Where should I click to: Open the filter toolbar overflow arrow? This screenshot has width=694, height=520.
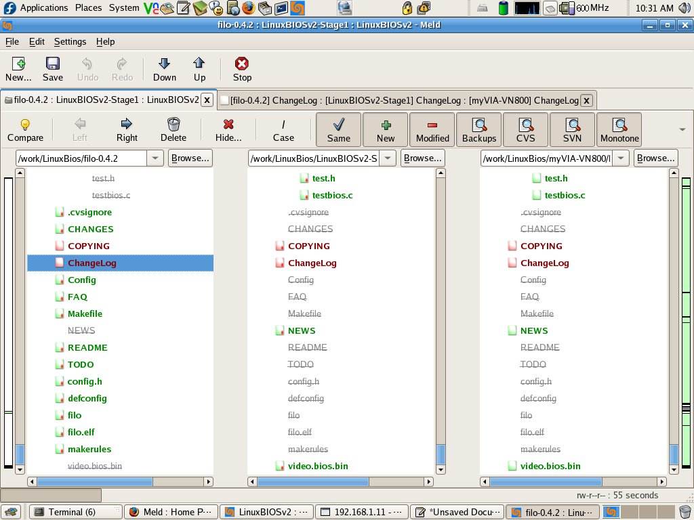pyautogui.click(x=682, y=129)
